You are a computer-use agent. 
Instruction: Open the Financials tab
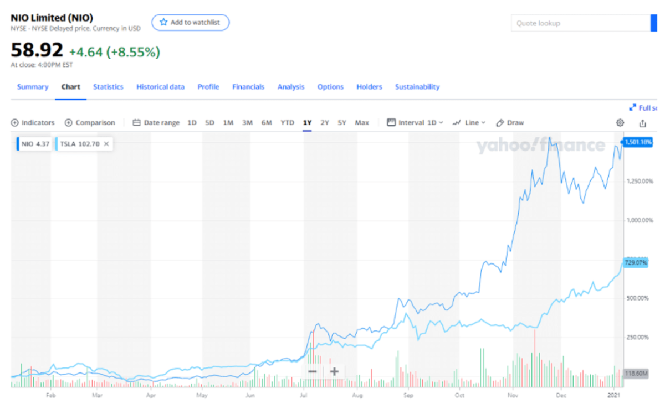[248, 87]
